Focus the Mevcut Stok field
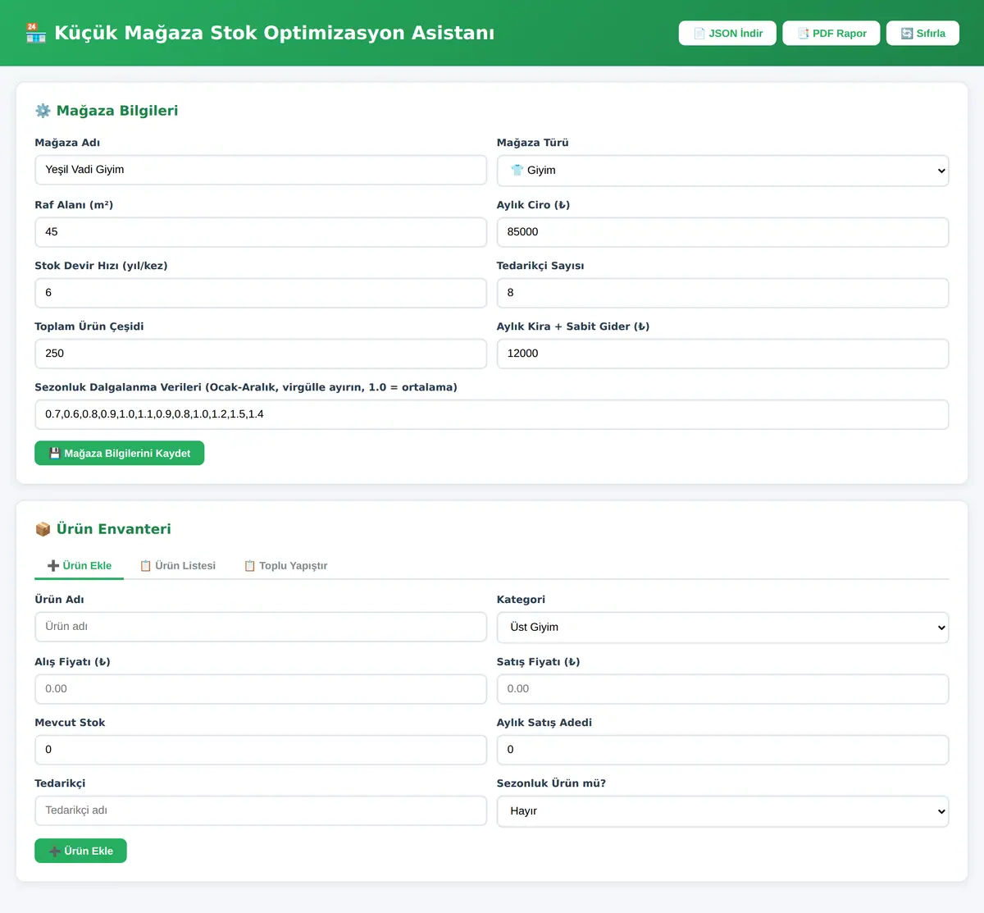Viewport: 984px width, 913px height. 261,750
